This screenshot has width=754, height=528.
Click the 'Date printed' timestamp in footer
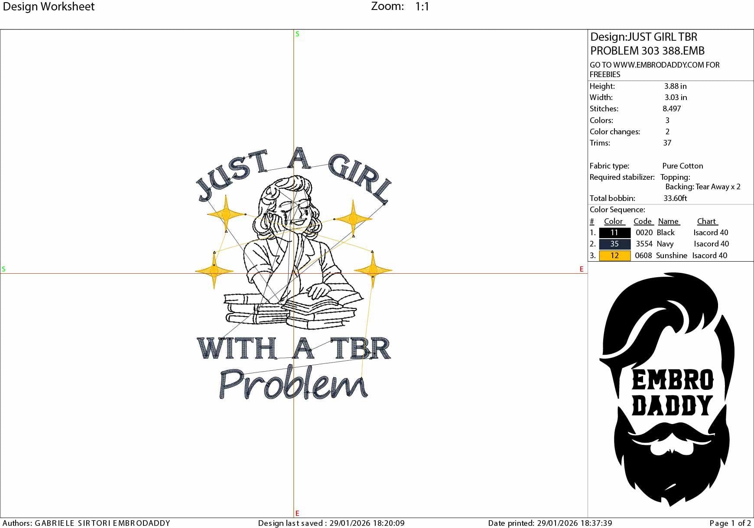click(550, 523)
